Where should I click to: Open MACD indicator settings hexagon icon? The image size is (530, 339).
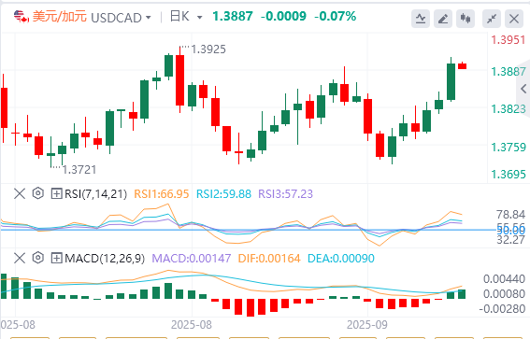[37, 258]
